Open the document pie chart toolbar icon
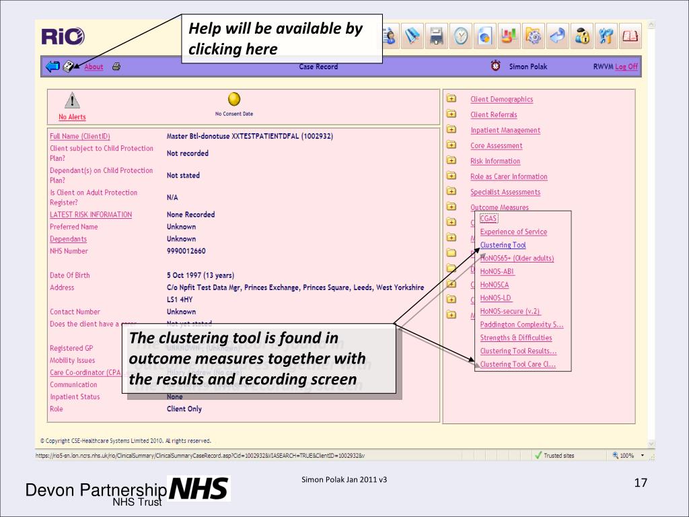The height and width of the screenshot is (517, 689). 484,36
